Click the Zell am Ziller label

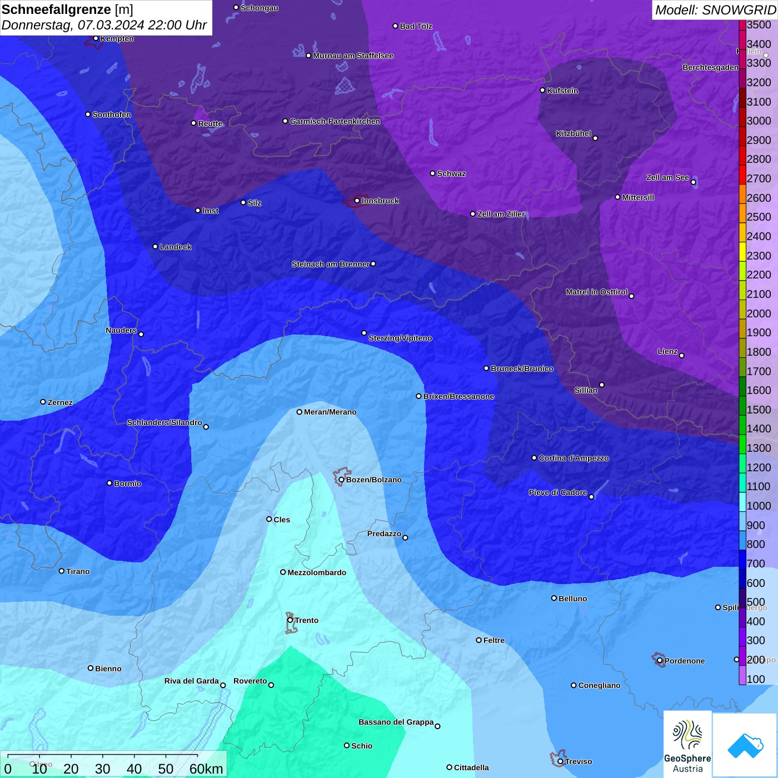click(x=501, y=214)
